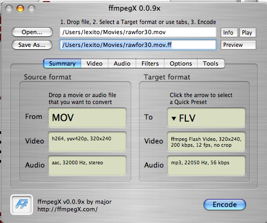Image resolution: width=267 pixels, height=223 pixels.
Task: Click the MOV source format box
Action: (x=87, y=117)
